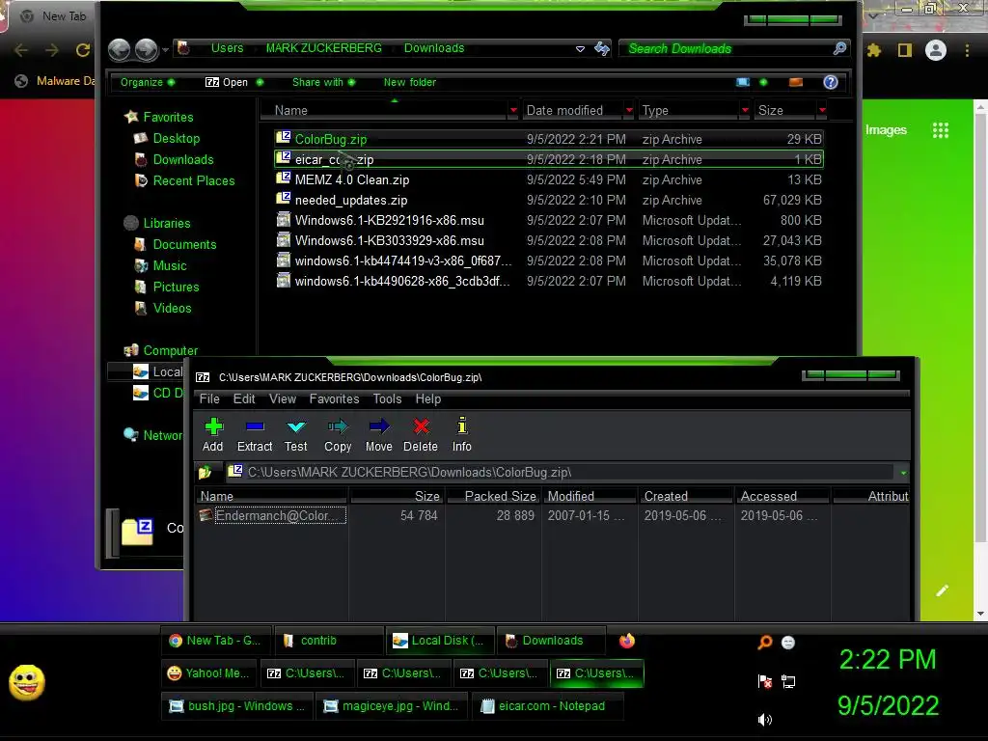The width and height of the screenshot is (988, 741).
Task: Open the Favorites menu in 7-Zip
Action: (x=334, y=398)
